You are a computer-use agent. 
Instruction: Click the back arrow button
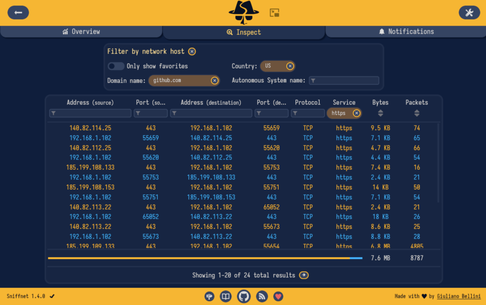(x=18, y=13)
